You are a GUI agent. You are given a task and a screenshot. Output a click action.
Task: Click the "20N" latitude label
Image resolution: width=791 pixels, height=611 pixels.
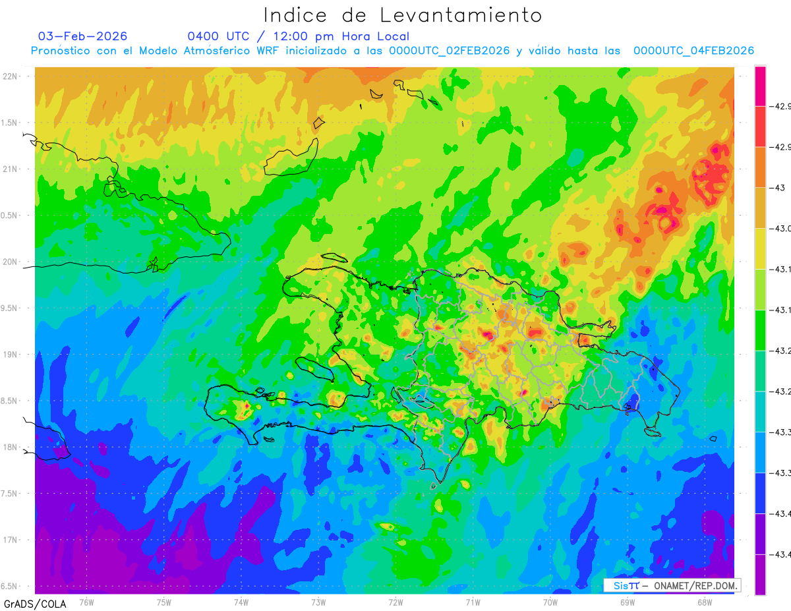tap(11, 262)
